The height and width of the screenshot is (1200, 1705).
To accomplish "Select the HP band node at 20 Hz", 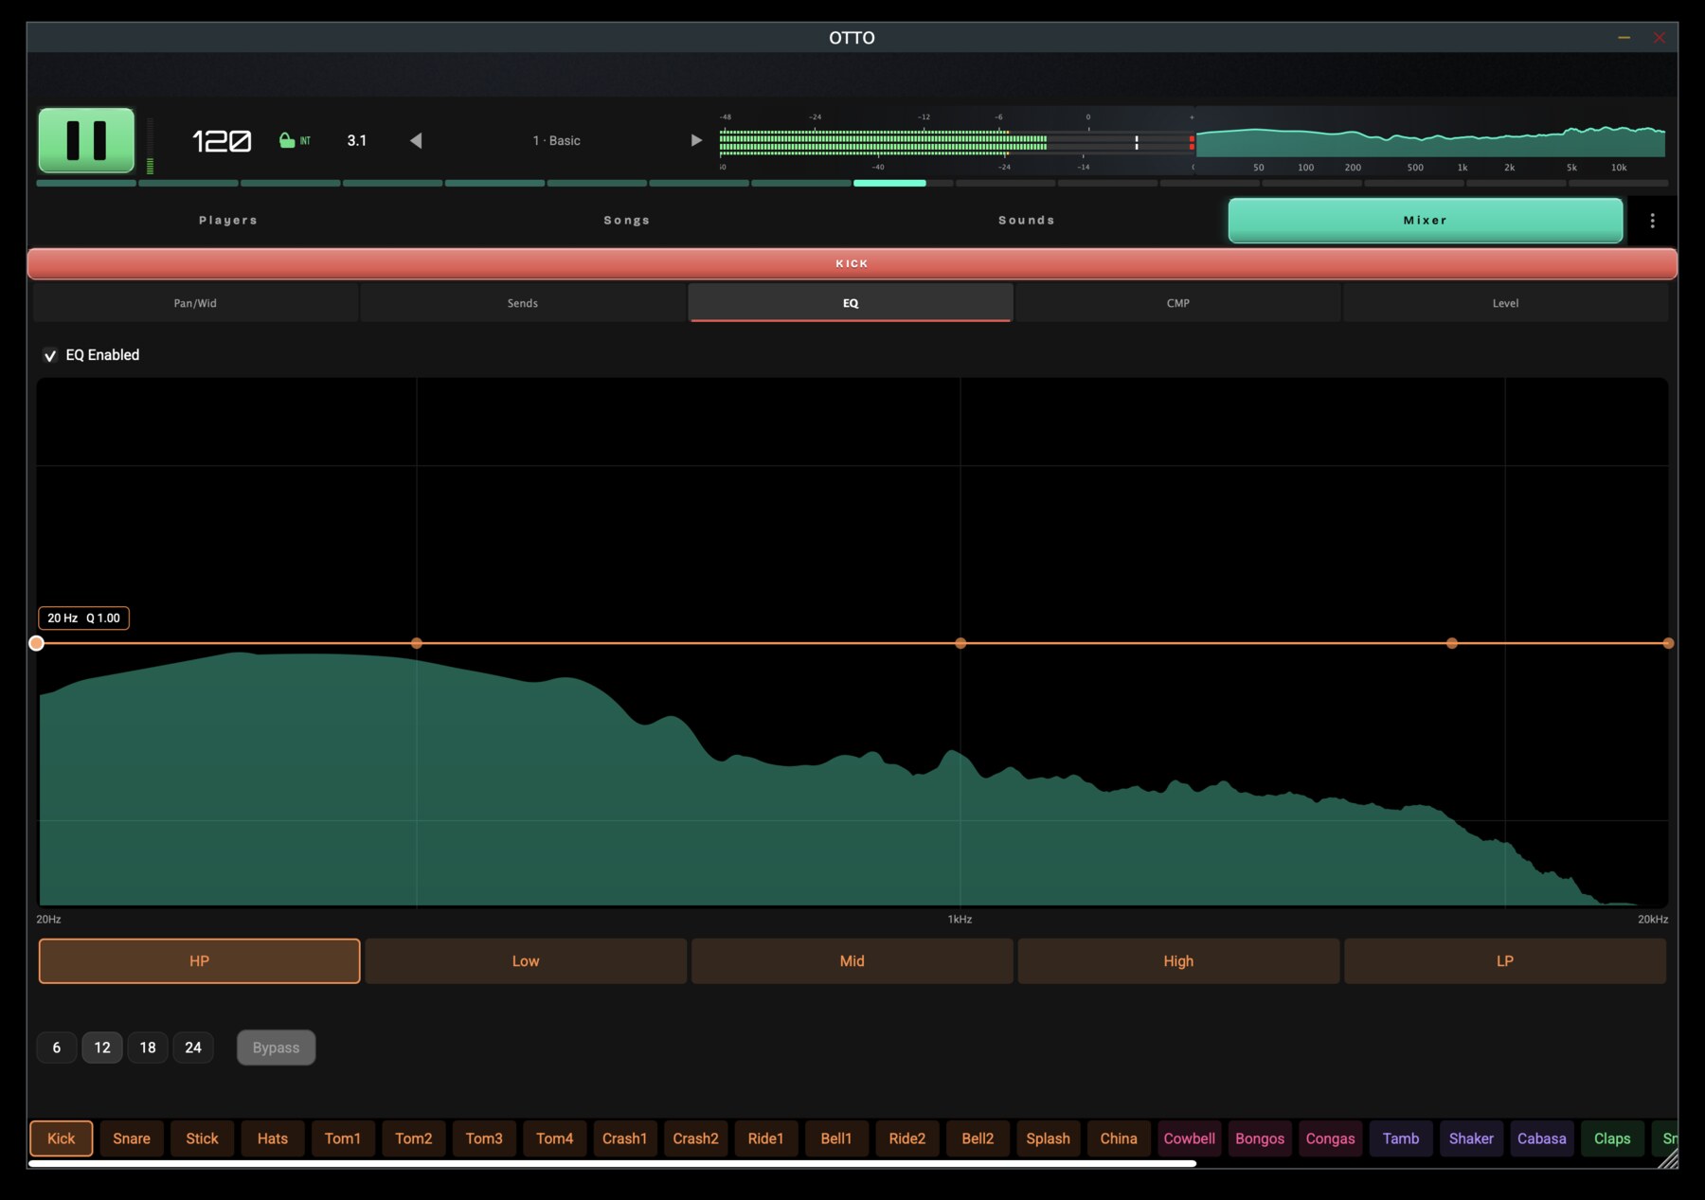I will pos(37,643).
